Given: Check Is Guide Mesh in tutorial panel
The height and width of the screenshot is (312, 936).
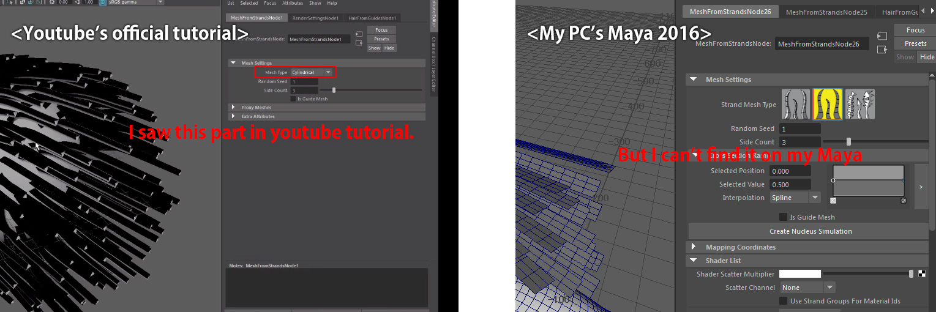Looking at the screenshot, I should pyautogui.click(x=293, y=98).
